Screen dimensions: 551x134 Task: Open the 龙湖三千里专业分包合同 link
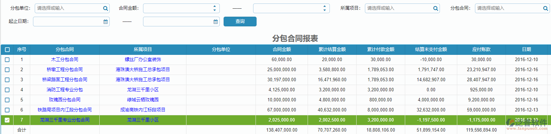tap(65, 120)
